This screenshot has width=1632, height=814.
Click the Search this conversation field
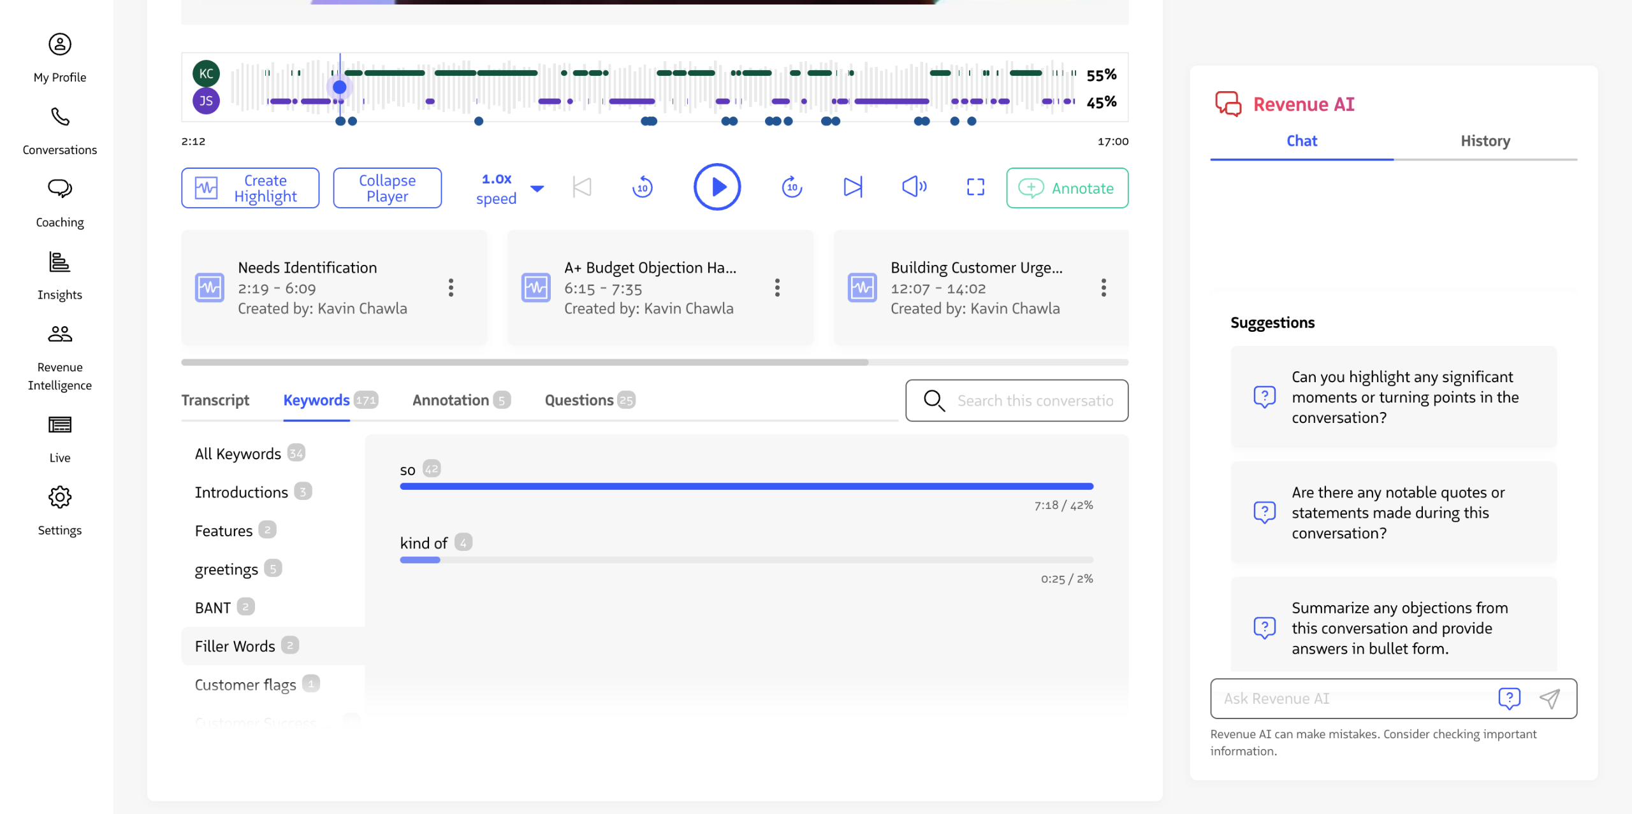click(1034, 401)
